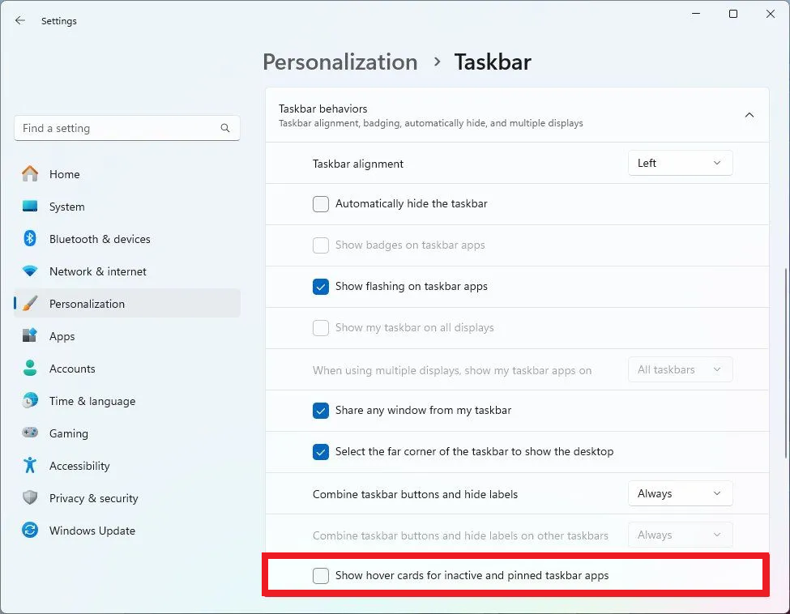Open Accounts settings
The image size is (790, 614).
[127, 369]
